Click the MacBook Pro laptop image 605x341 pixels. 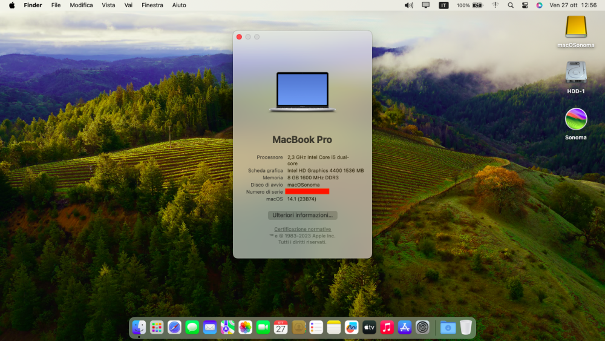pyautogui.click(x=302, y=92)
